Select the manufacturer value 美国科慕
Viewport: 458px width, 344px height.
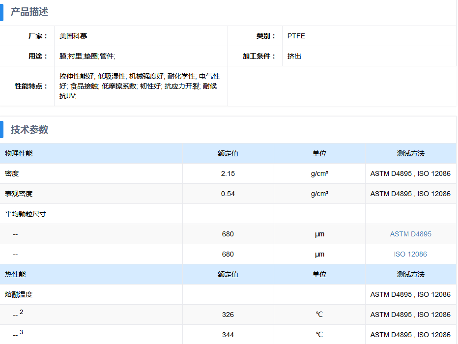[73, 36]
